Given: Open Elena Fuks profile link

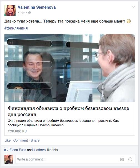Looking at the screenshot, I should coord(18,150).
